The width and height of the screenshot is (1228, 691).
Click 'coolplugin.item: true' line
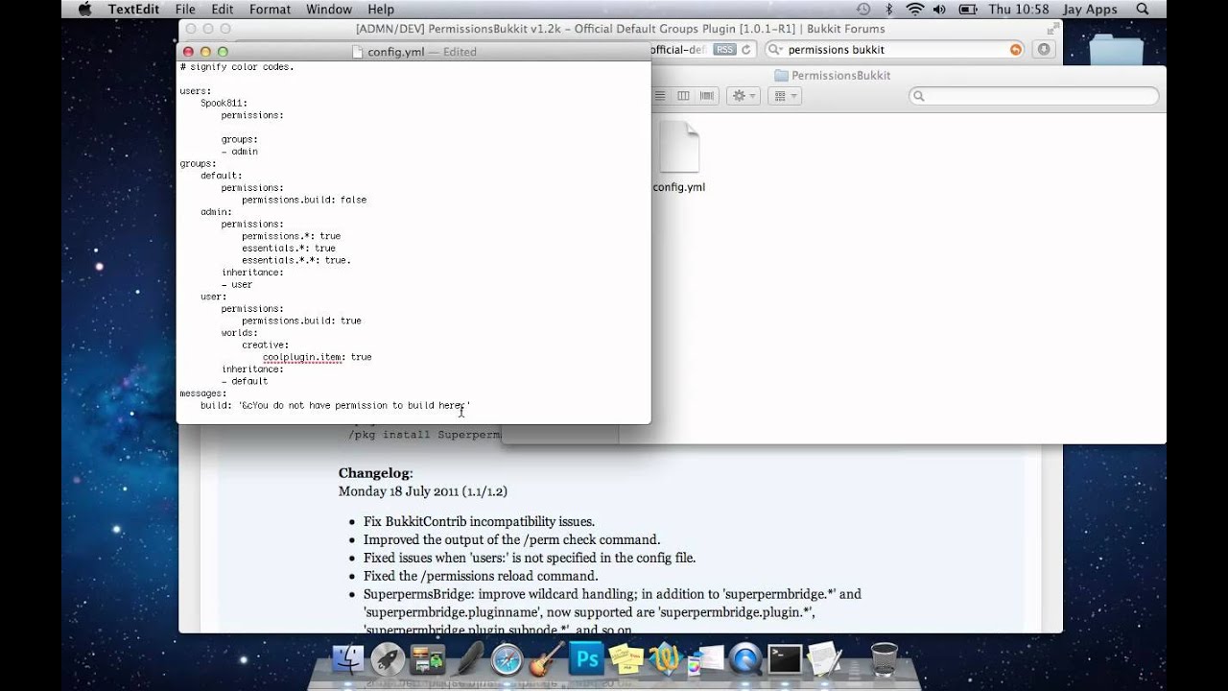coord(318,357)
